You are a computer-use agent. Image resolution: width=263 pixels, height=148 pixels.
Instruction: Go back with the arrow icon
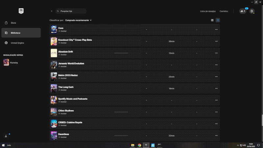click(x=52, y=11)
